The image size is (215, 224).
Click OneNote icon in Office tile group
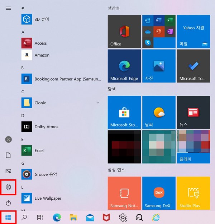(x=170, y=31)
